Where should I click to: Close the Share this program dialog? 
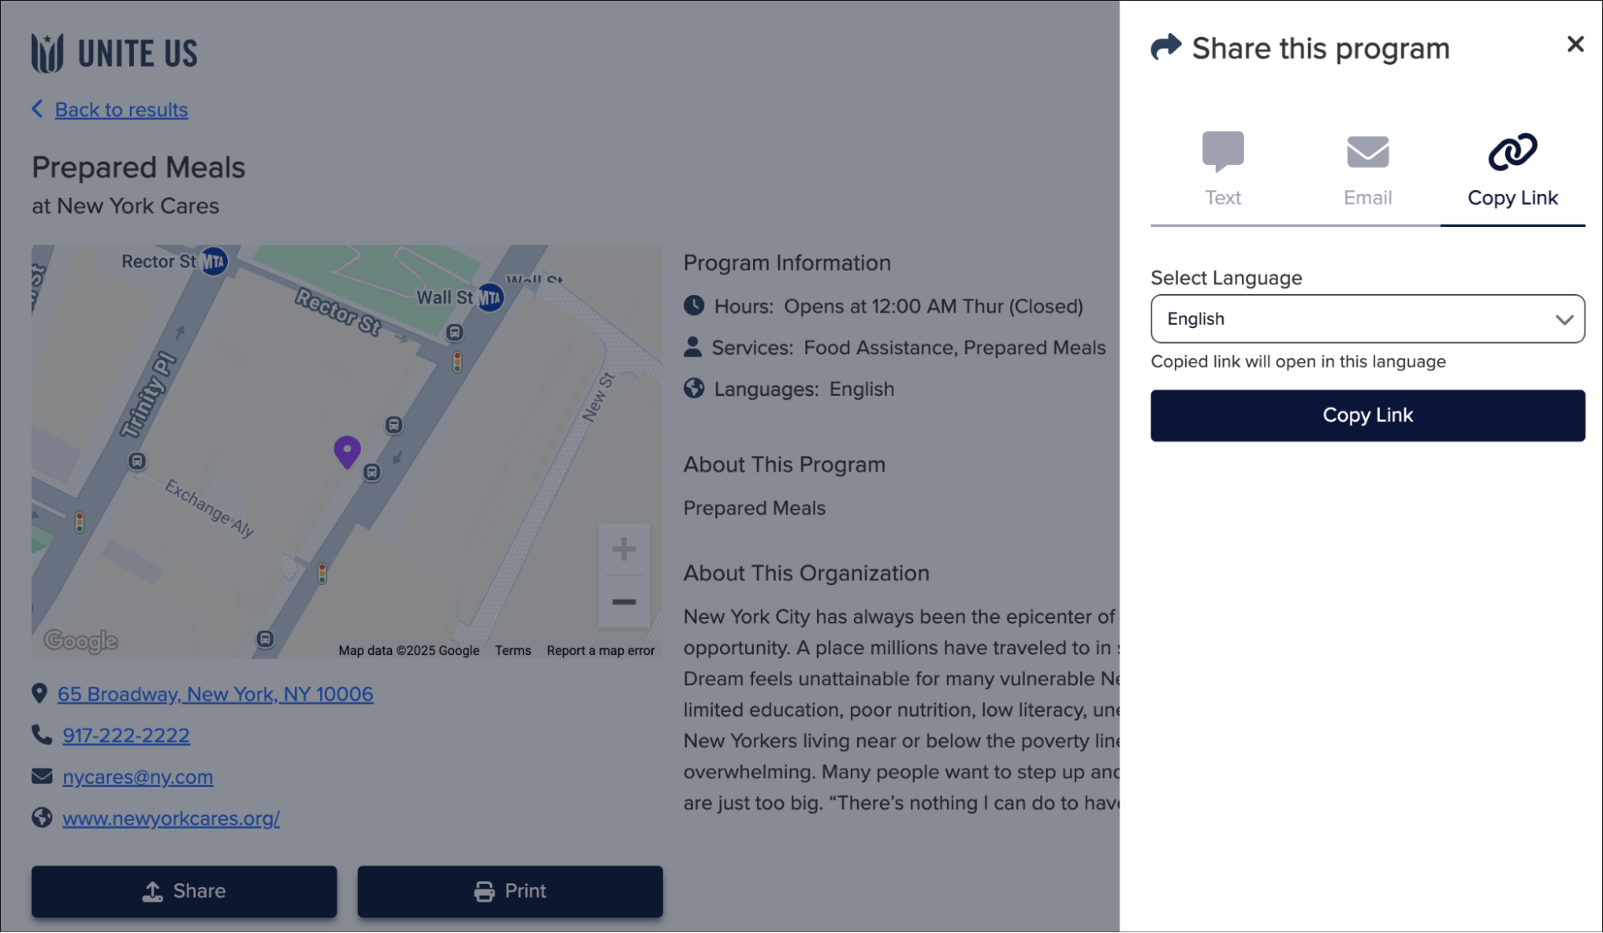1576,44
